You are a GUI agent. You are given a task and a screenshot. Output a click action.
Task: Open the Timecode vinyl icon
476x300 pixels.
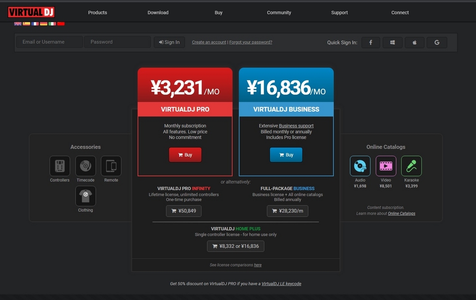[x=86, y=166]
